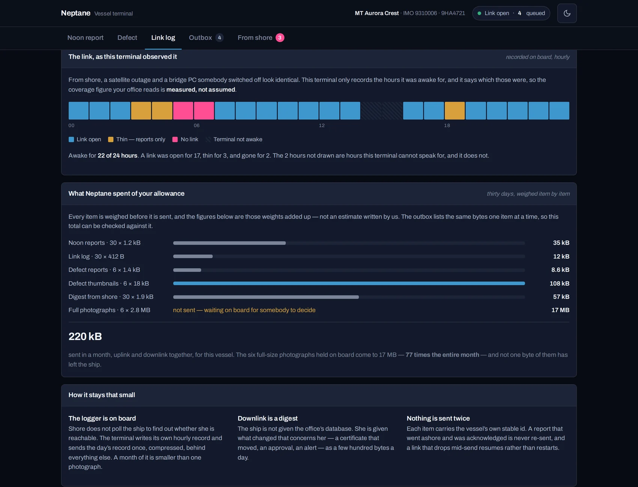This screenshot has width=638, height=487.
Task: Click 'Downlink is a digest' heading
Action: pyautogui.click(x=268, y=418)
